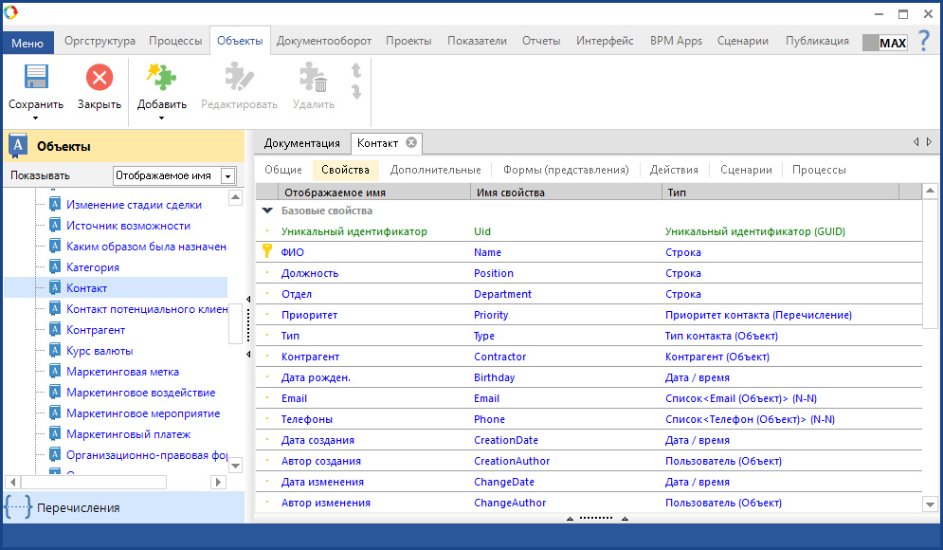Toggle the MAX mode switch
The image size is (943, 550).
(x=884, y=43)
